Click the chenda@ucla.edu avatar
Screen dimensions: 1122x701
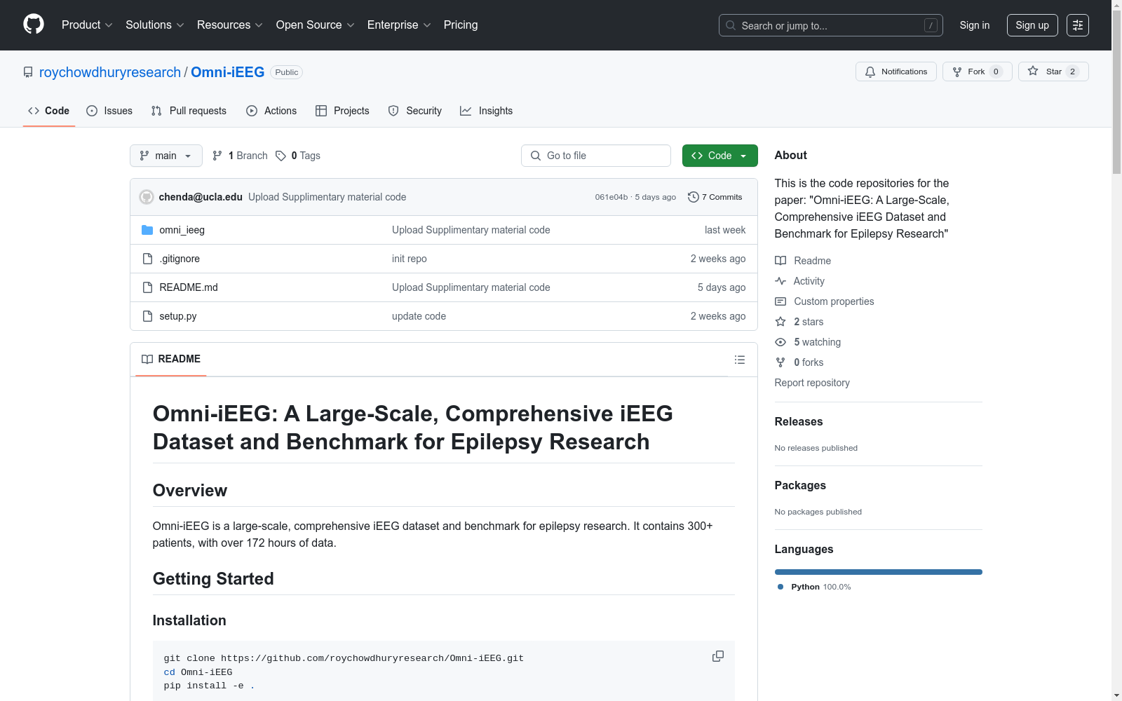coord(147,197)
